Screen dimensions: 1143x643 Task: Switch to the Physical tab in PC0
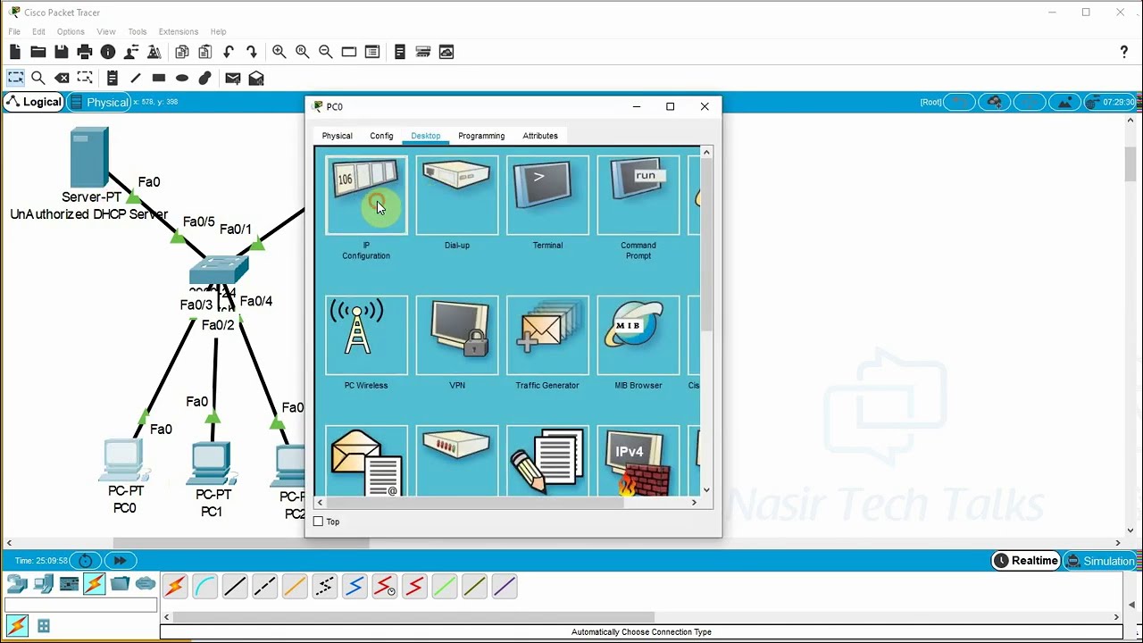pos(337,136)
